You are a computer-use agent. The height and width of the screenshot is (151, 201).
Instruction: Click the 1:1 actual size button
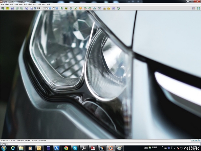point(193,140)
